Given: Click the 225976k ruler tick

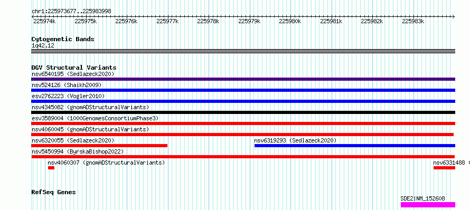Looking at the screenshot, I should [x=126, y=21].
